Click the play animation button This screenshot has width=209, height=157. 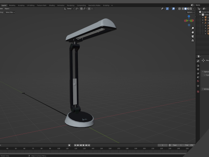coord(84,145)
